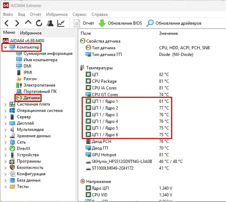
Task: Select the Датчики gauge icon
Action: click(19, 98)
